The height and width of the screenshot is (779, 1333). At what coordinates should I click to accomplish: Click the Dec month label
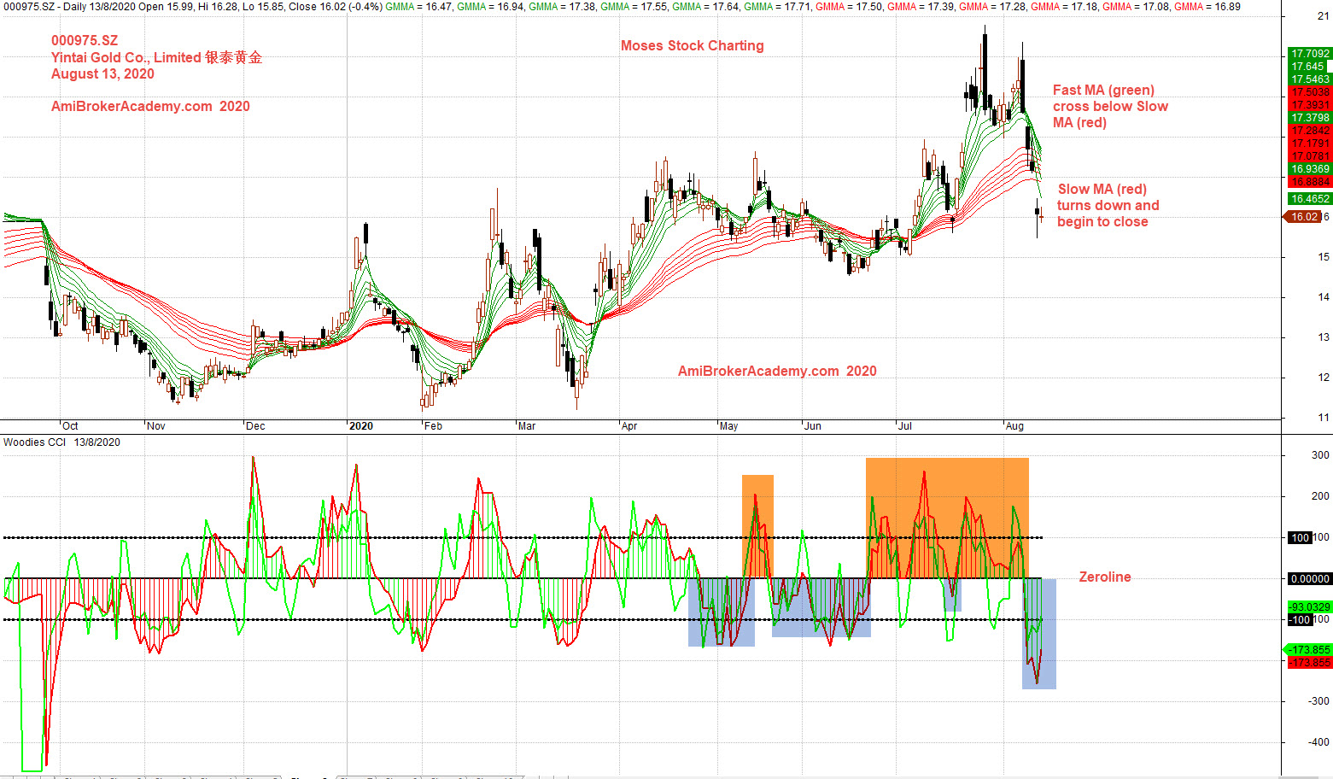click(x=255, y=426)
